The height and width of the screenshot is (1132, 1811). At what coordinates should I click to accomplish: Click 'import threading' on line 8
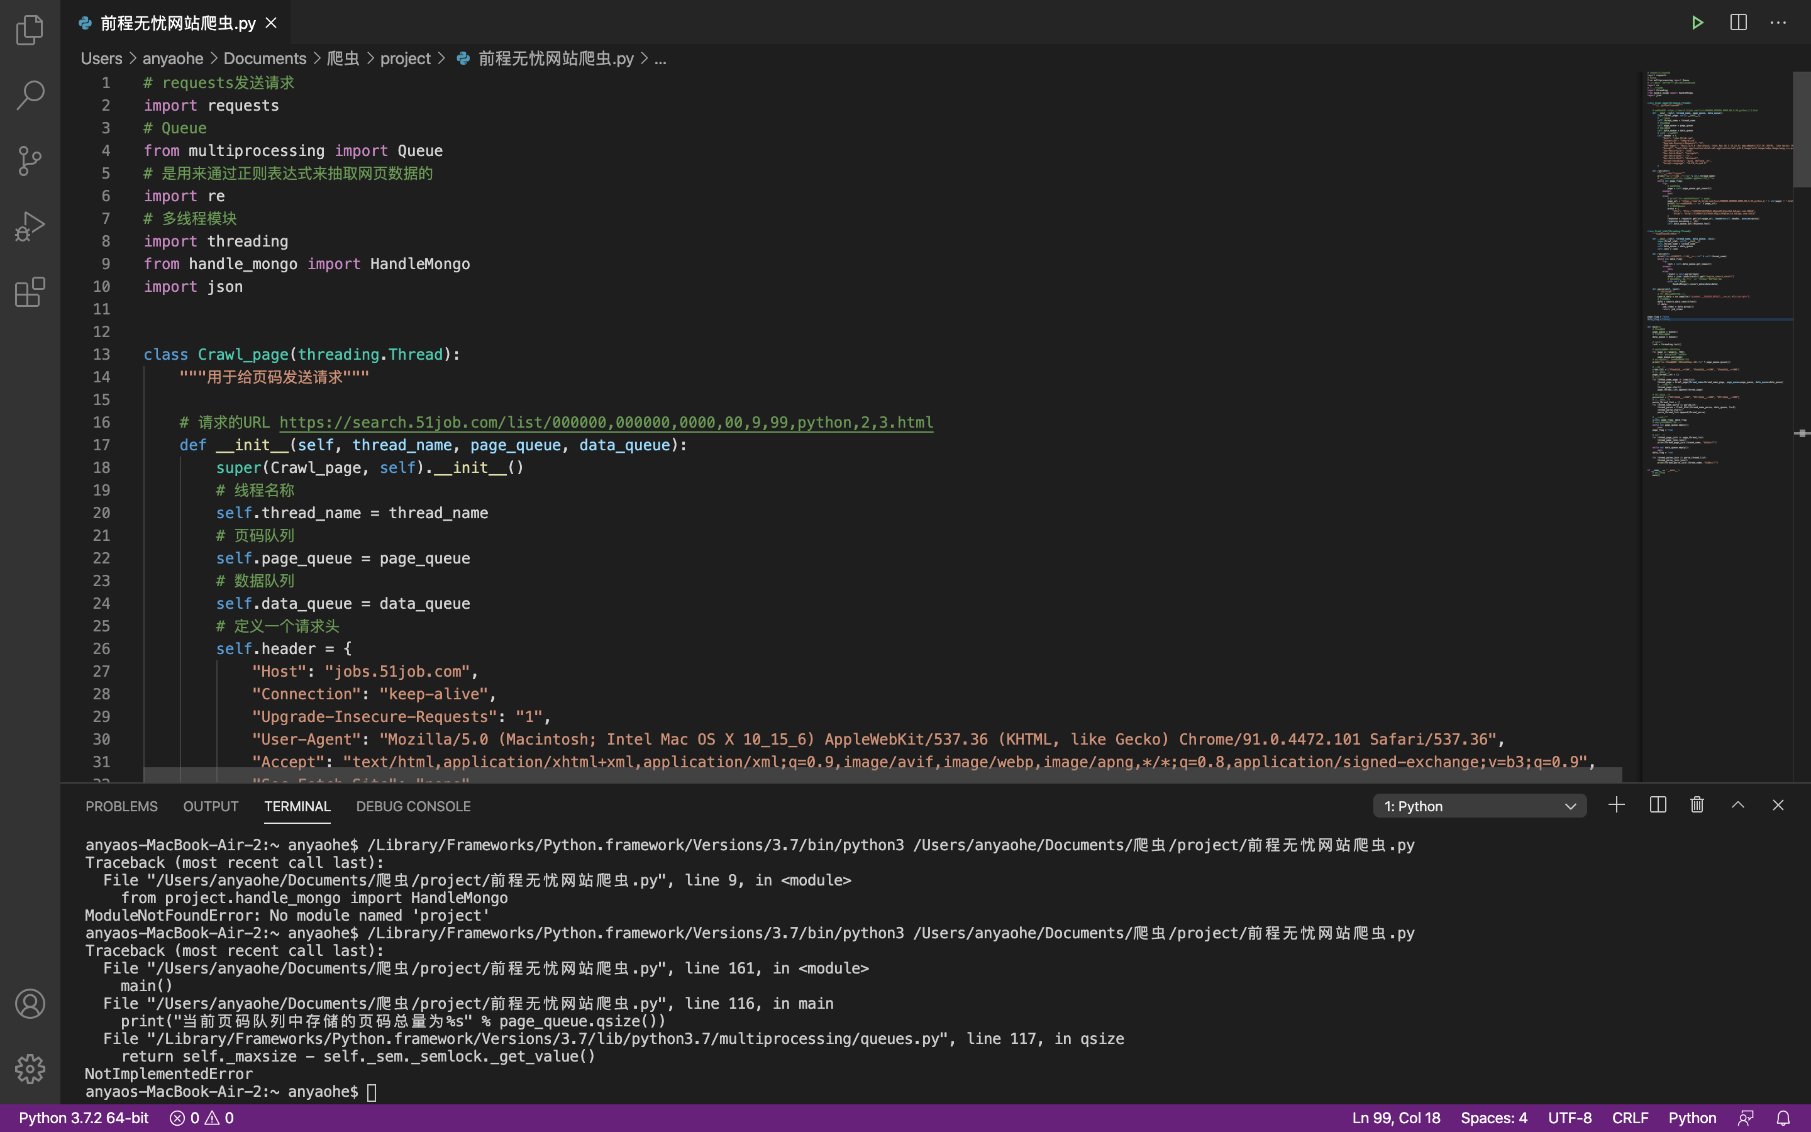(x=216, y=241)
